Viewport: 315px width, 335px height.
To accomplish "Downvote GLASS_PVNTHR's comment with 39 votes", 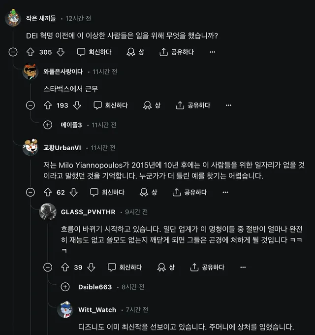I will pyautogui.click(x=92, y=267).
